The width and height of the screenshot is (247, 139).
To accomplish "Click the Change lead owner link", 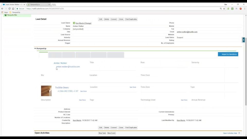I will coord(88,23).
